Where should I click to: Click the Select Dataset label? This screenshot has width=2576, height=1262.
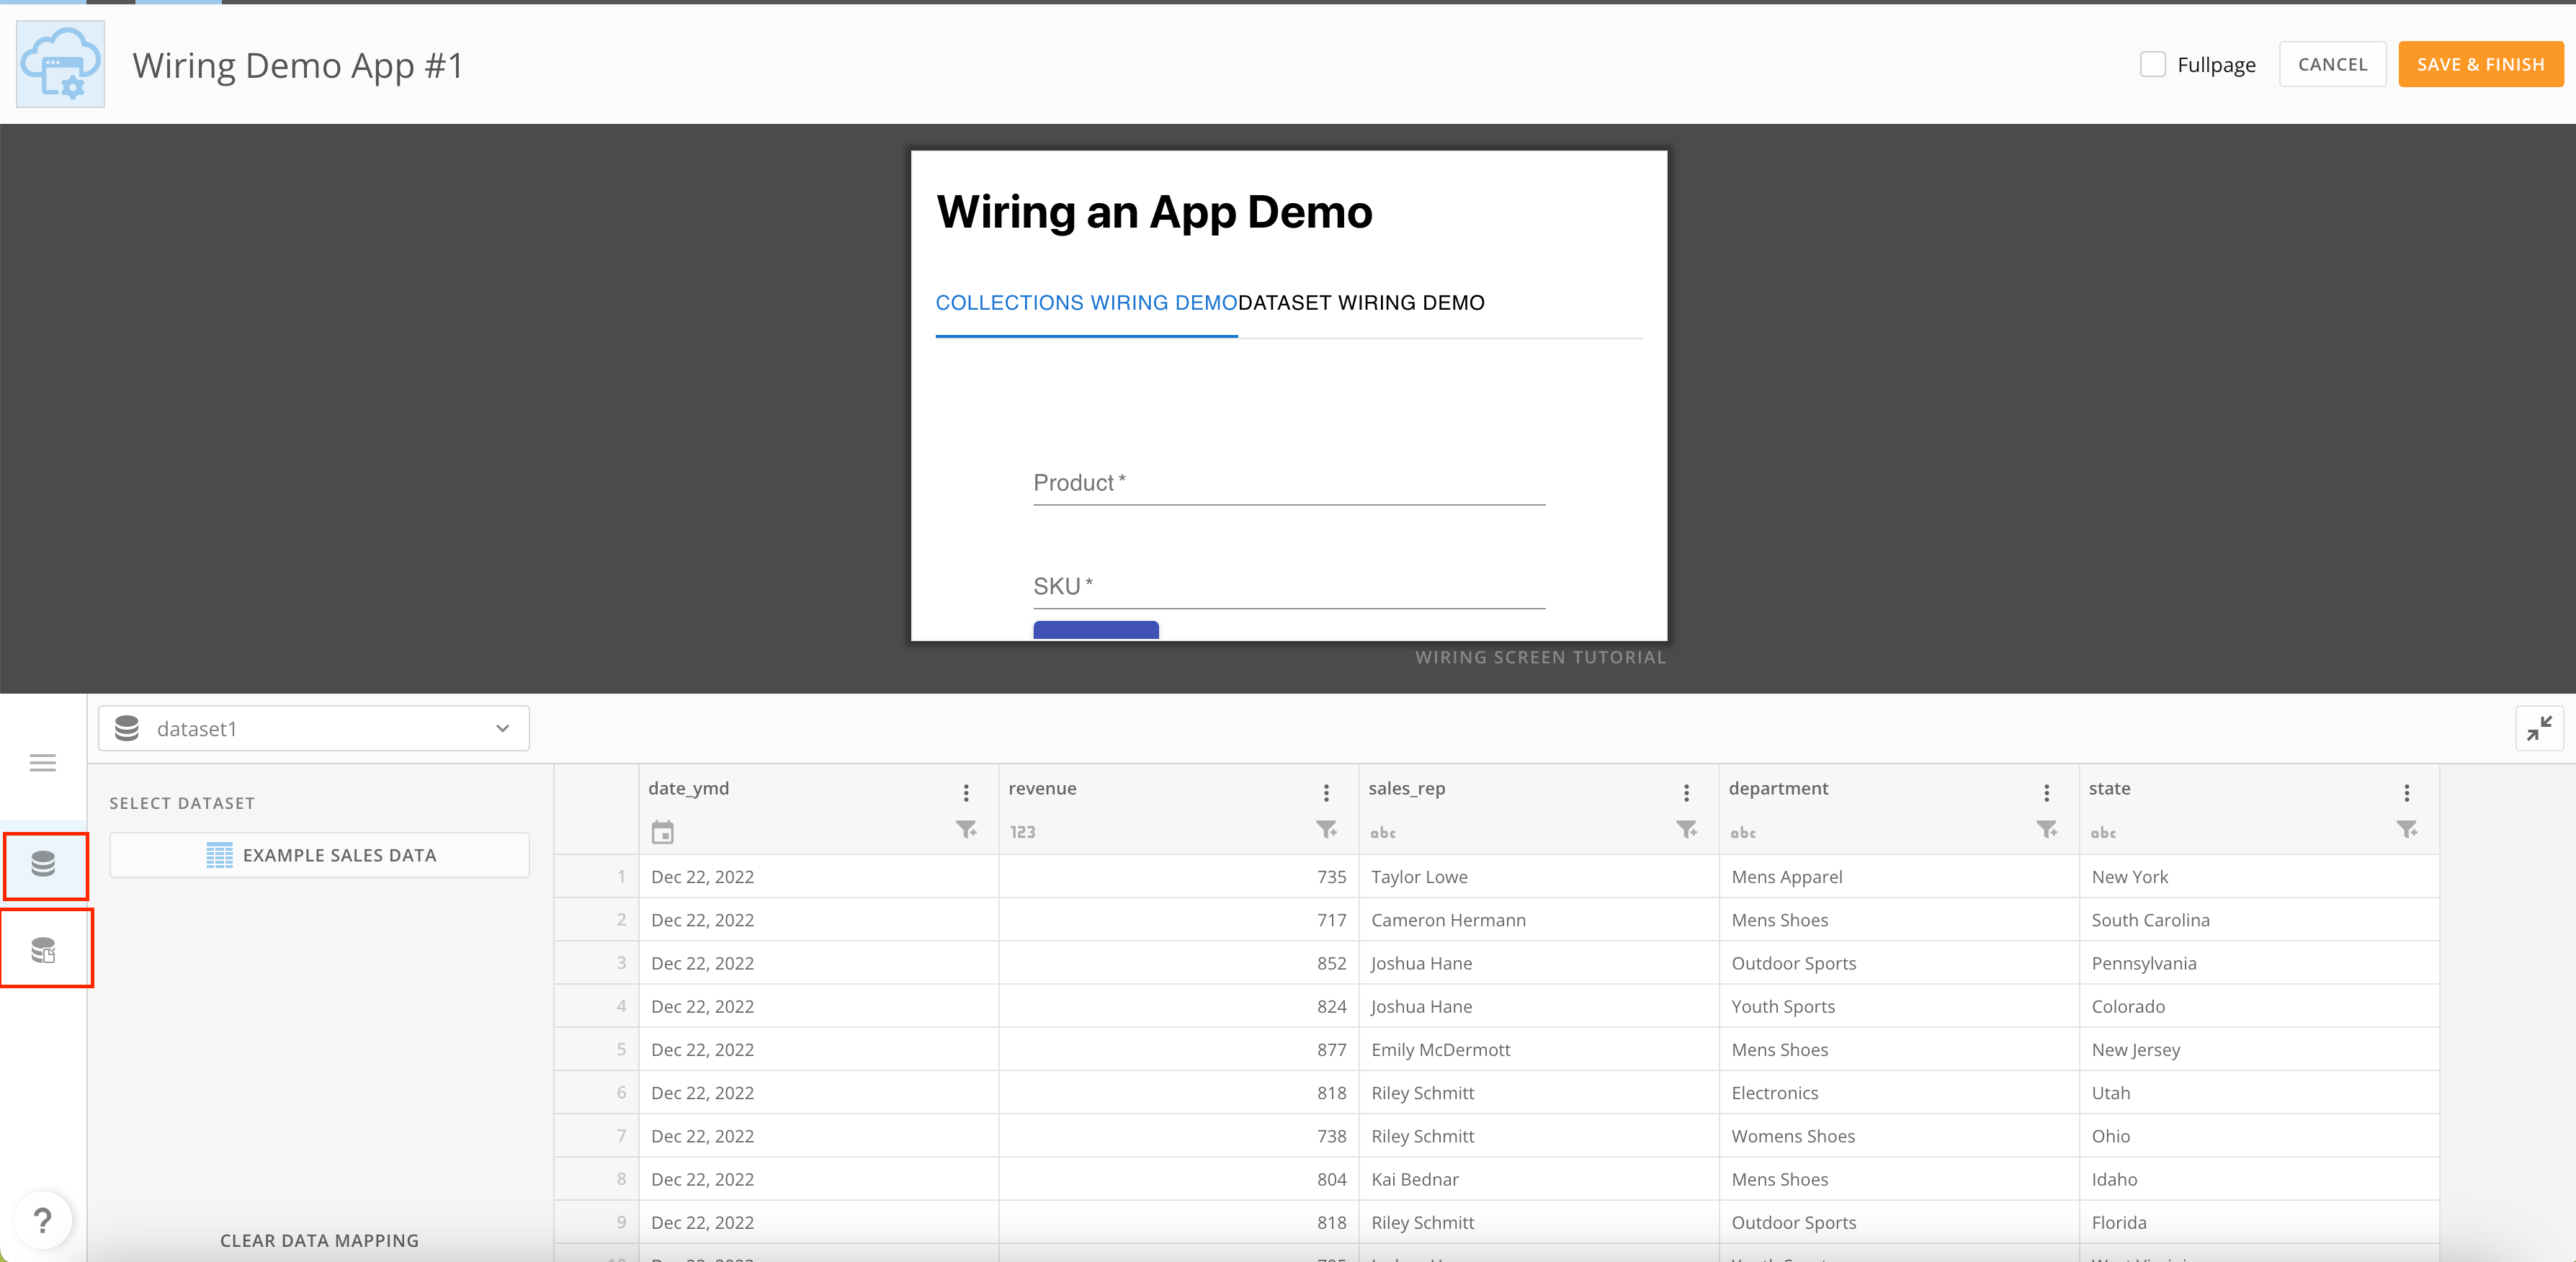pyautogui.click(x=182, y=803)
